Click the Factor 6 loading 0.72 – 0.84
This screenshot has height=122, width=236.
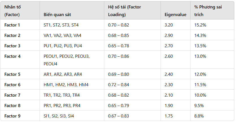(118, 85)
